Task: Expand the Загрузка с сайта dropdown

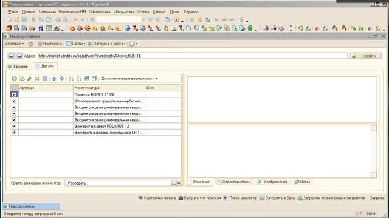Action: pos(107,44)
